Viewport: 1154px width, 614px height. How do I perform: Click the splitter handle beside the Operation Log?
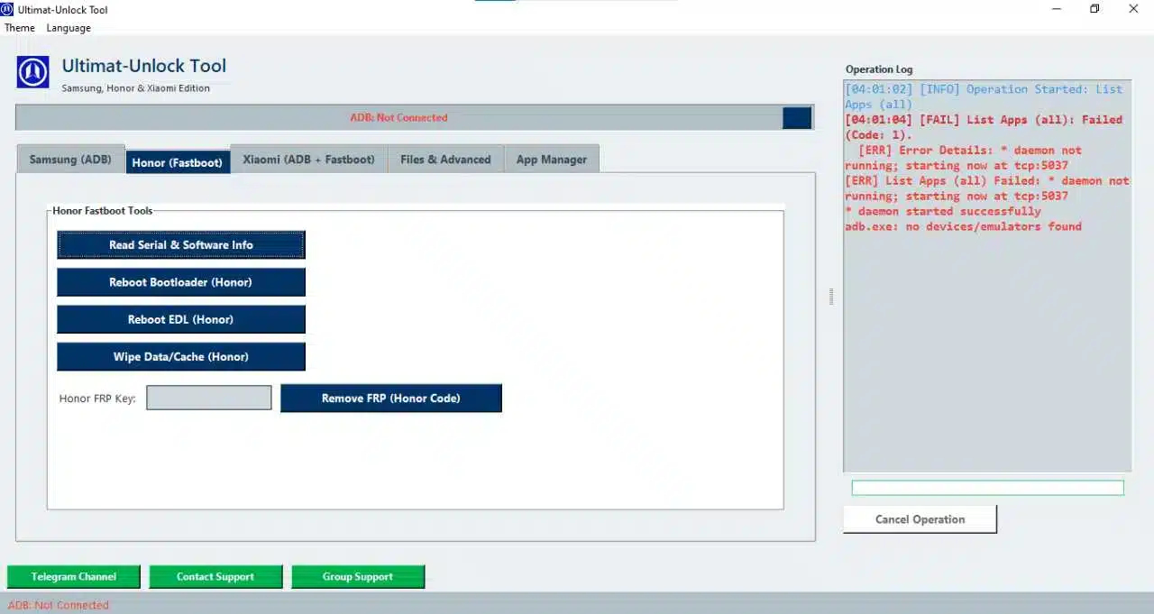tap(830, 298)
